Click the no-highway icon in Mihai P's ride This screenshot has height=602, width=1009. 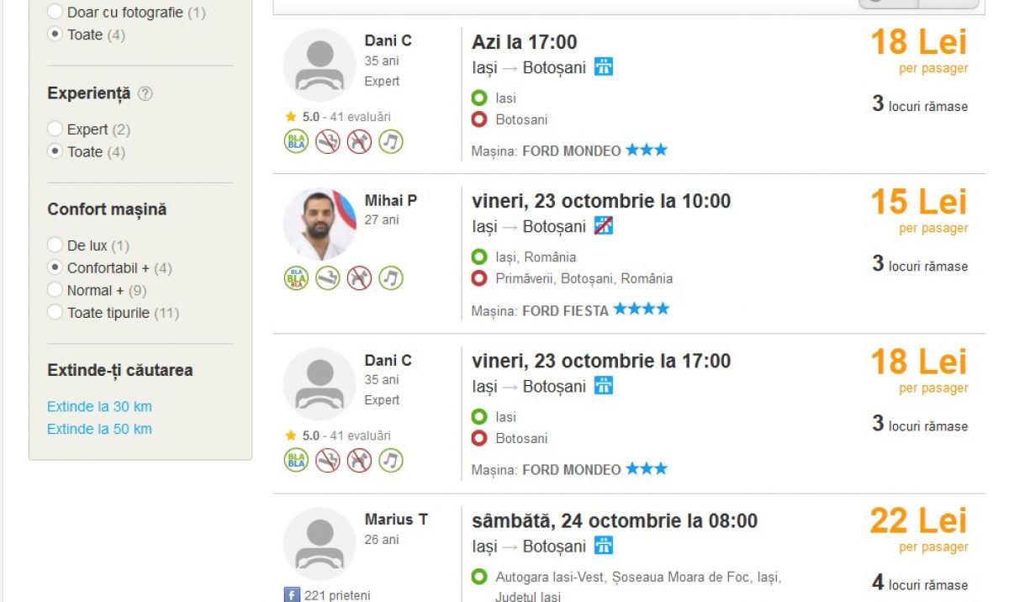(x=604, y=226)
